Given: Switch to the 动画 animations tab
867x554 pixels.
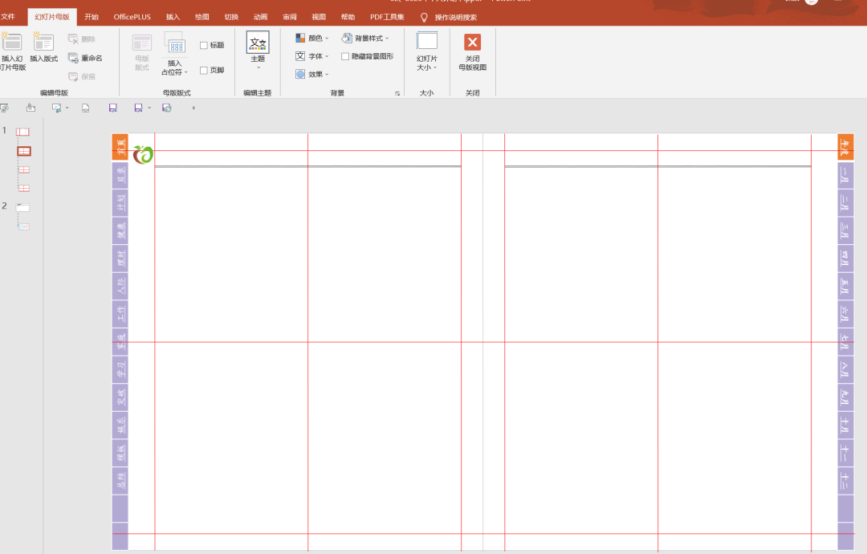Looking at the screenshot, I should pyautogui.click(x=260, y=17).
